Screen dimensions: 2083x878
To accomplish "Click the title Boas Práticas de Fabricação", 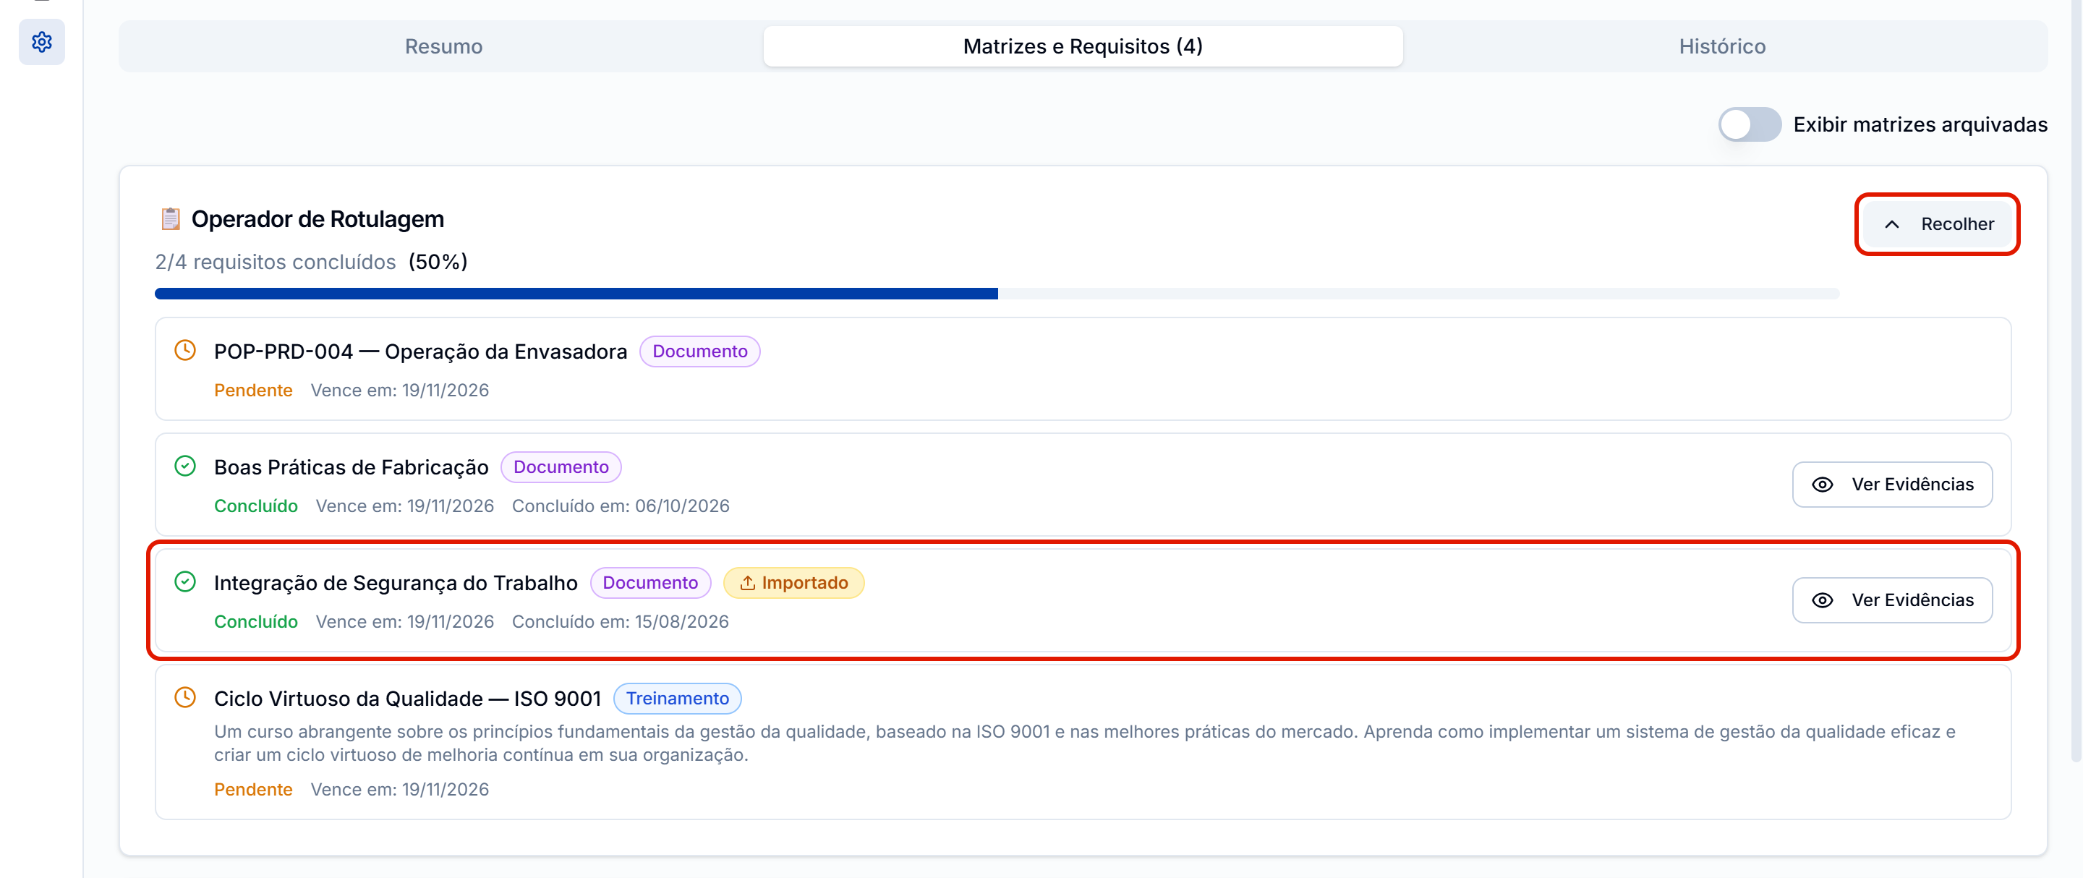I will (x=351, y=466).
